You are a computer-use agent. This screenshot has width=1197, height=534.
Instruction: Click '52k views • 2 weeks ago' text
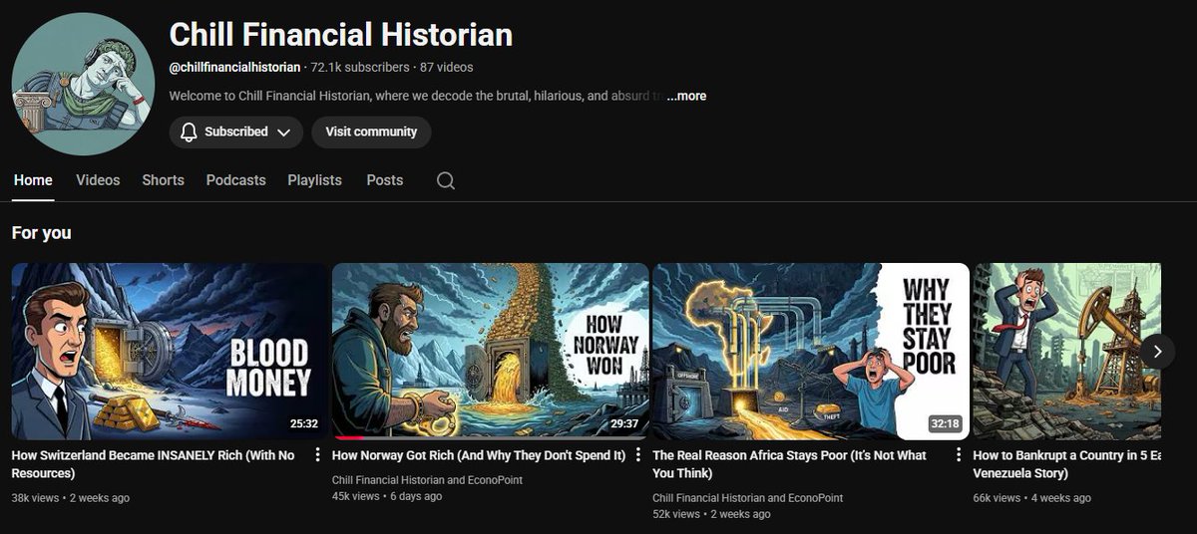[x=711, y=514]
